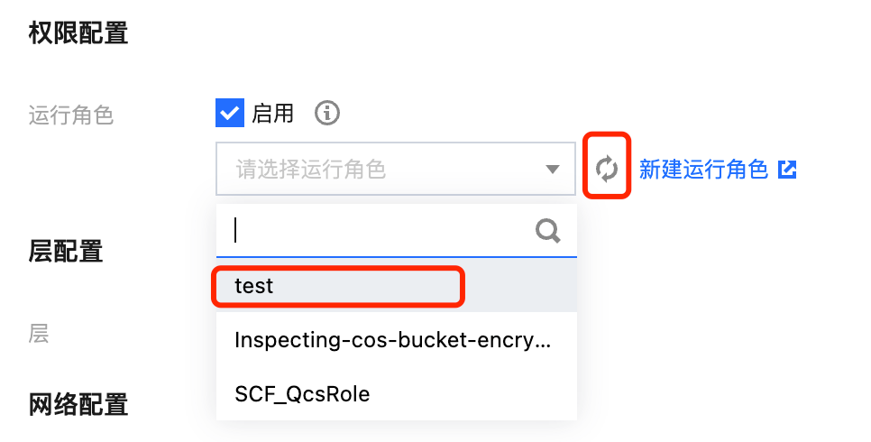
Task: Focus the role search input field
Action: coord(379,231)
